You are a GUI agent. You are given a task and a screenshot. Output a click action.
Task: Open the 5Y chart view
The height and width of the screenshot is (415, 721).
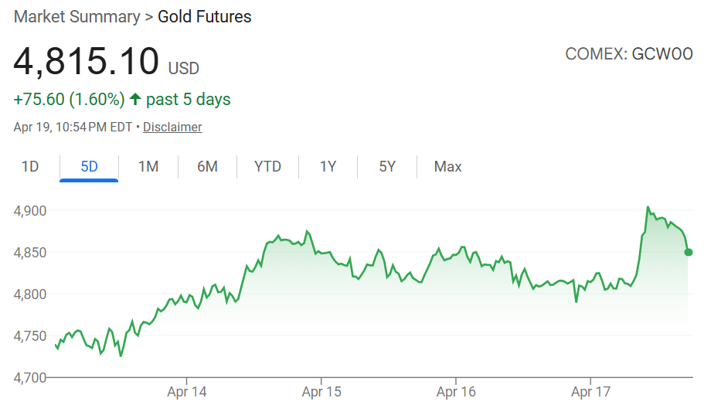[387, 167]
